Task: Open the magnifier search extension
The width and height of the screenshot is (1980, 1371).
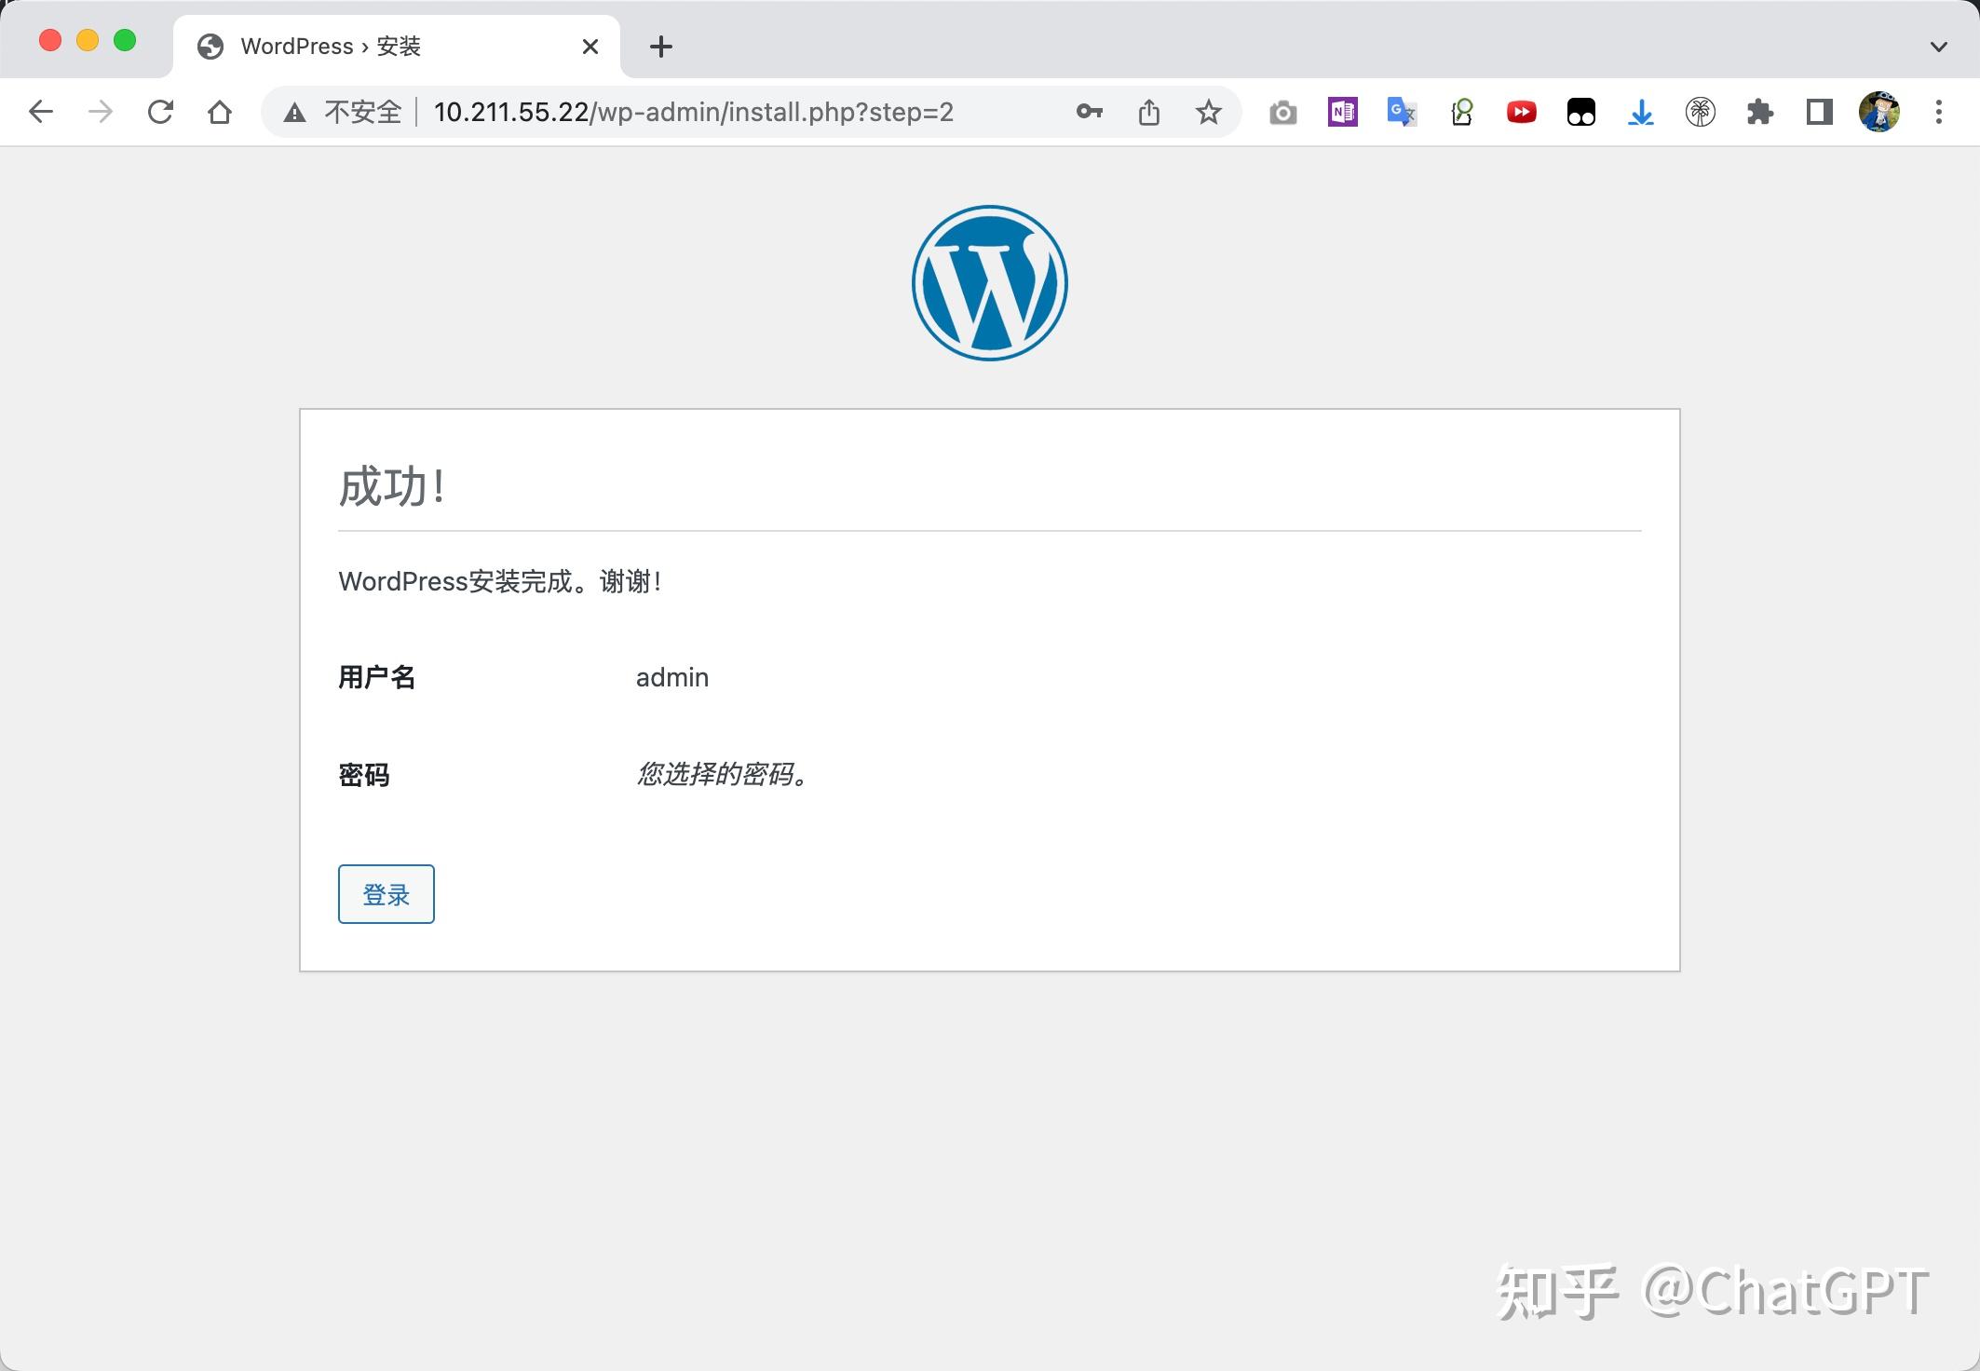Action: point(1460,112)
